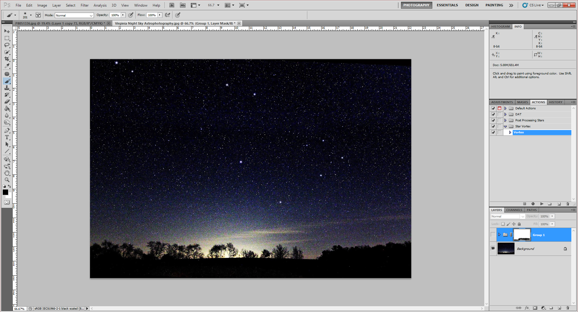Viewport: 578px width, 312px height.
Task: Uncheck the Post Processing Stars set
Action: pos(493,120)
